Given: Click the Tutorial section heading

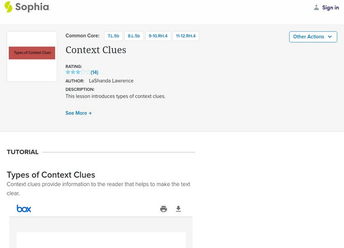Looking at the screenshot, I should [23, 152].
